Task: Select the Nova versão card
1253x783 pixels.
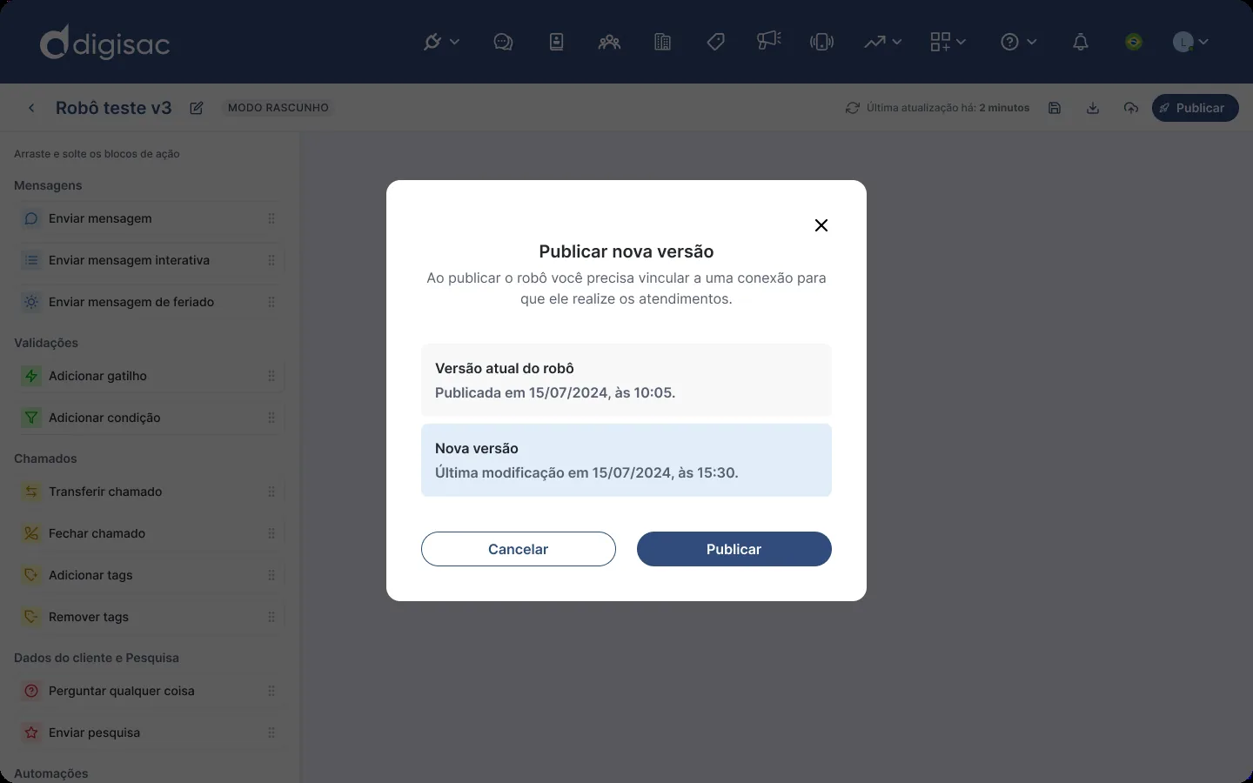Action: pyautogui.click(x=626, y=460)
